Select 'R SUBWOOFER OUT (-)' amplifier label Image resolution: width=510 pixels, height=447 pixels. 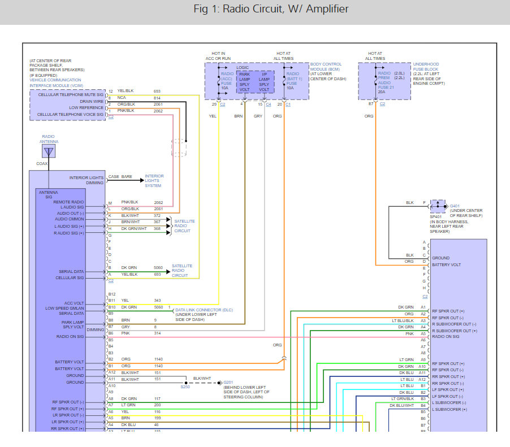454,324
